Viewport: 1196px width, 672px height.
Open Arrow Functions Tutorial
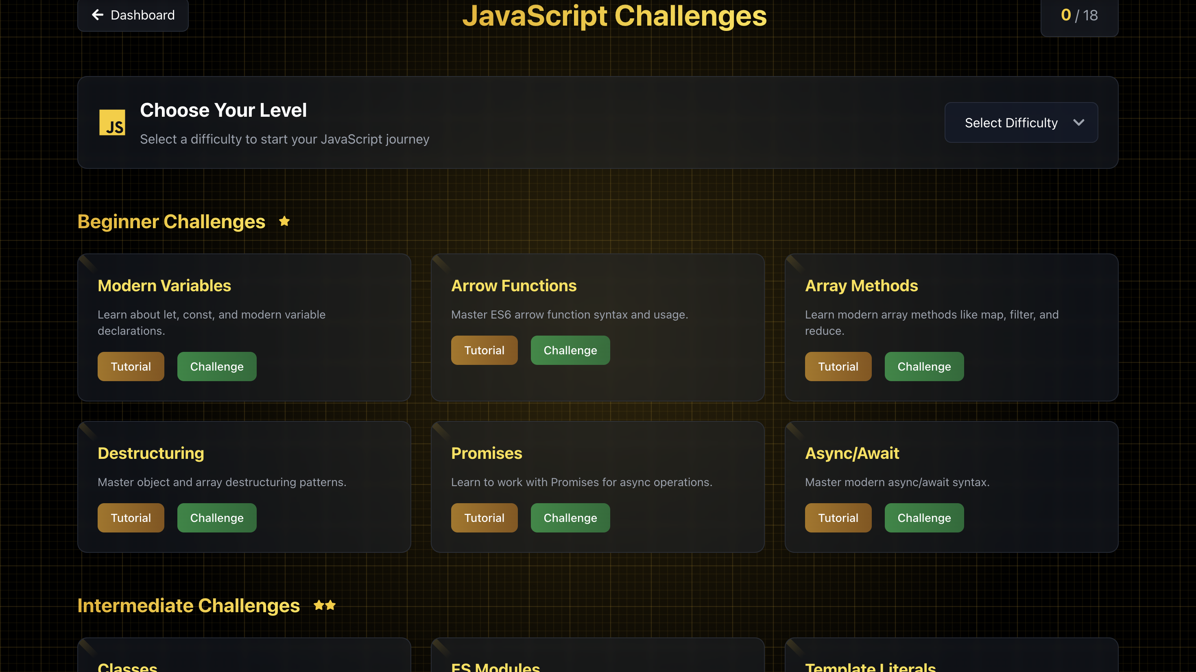(484, 350)
